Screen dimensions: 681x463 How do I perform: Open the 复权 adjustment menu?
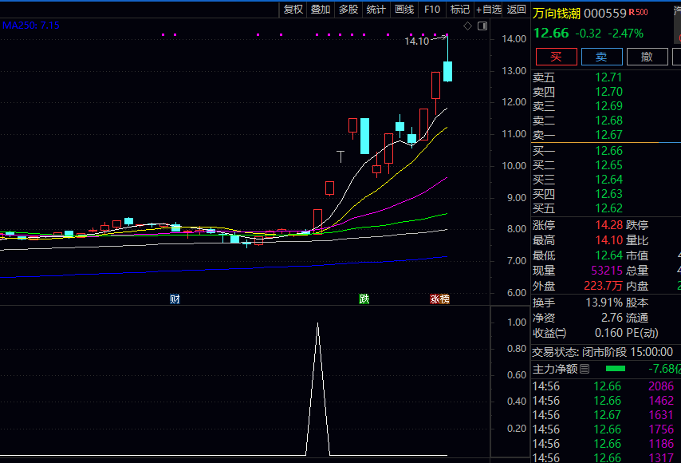[x=293, y=10]
